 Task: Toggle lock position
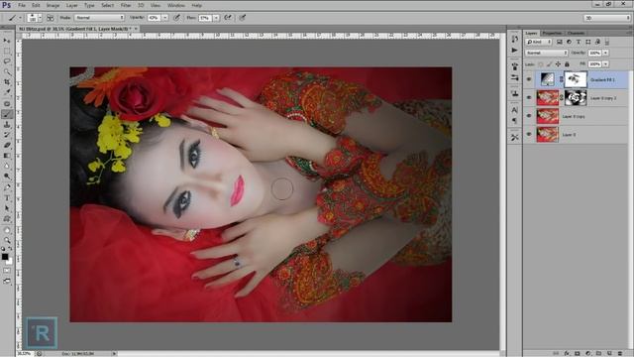[558, 64]
